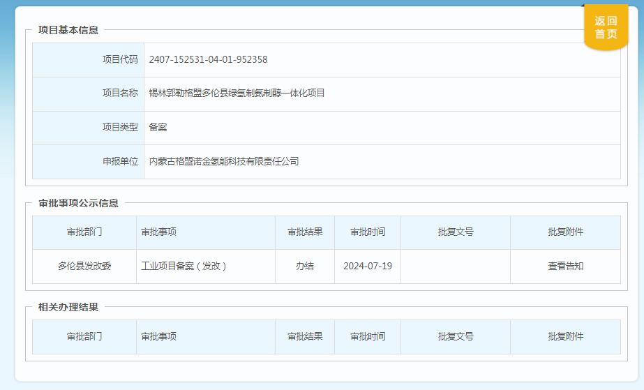Click the 审批事项公示信息 section title
Viewport: 644px width, 390px height.
pos(78,203)
